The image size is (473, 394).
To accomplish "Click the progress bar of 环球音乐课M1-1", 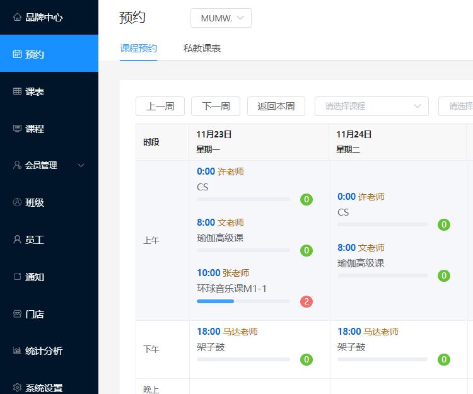I will tap(243, 301).
